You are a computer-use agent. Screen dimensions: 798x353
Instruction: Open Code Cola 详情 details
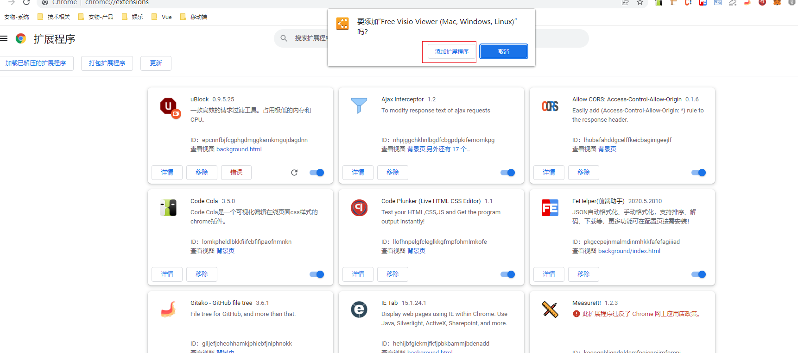point(167,274)
